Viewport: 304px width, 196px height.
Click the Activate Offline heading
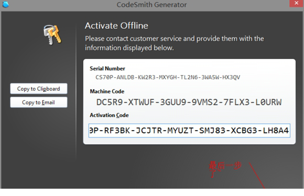pos(116,26)
